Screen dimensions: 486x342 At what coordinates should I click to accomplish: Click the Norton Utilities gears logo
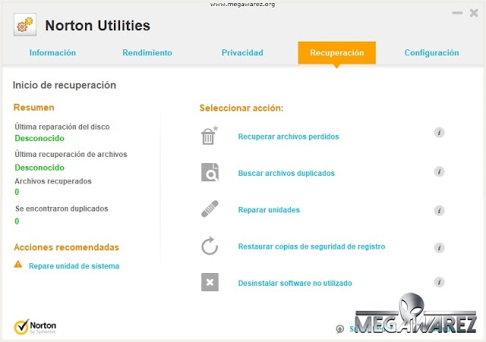(x=25, y=24)
